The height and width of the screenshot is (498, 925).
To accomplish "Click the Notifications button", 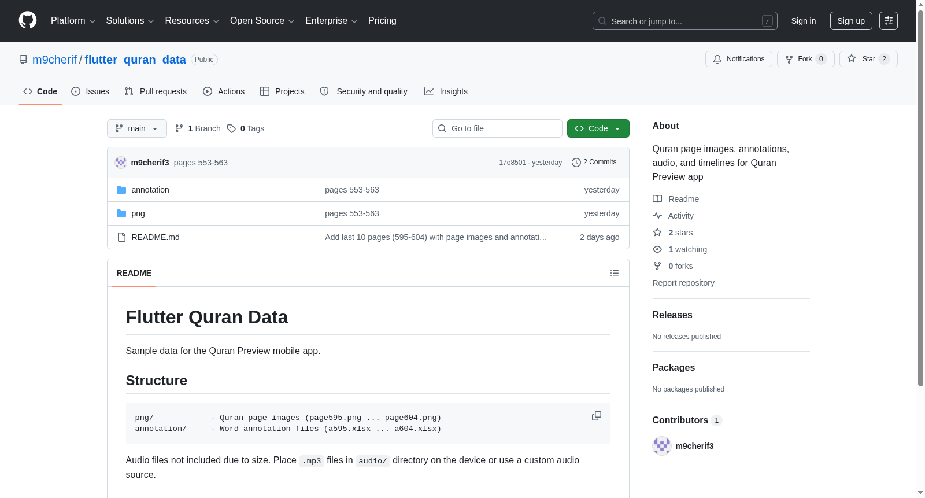I will [739, 59].
